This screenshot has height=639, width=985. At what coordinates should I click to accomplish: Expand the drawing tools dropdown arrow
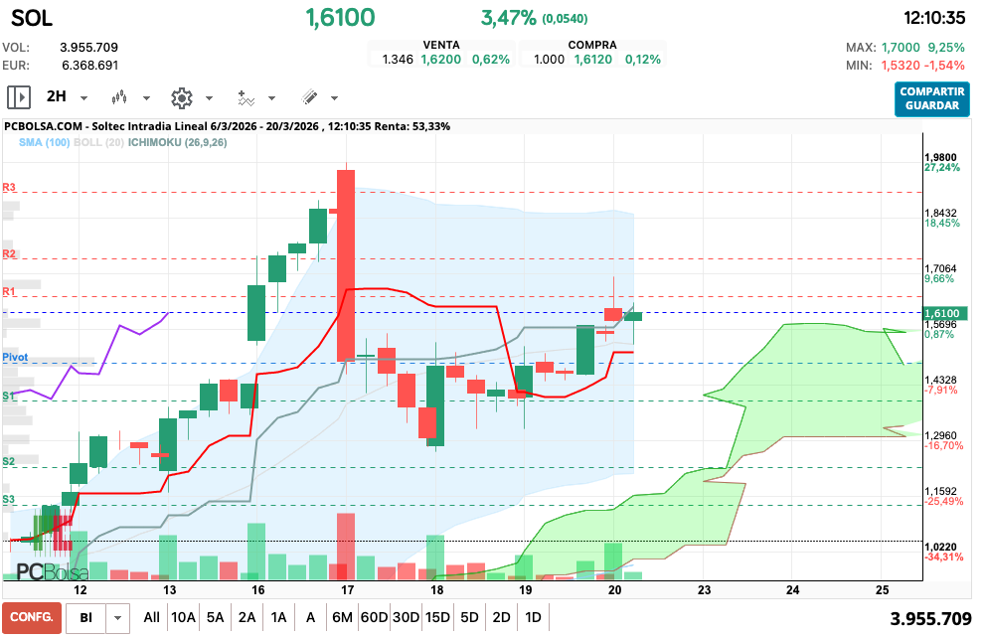click(334, 98)
